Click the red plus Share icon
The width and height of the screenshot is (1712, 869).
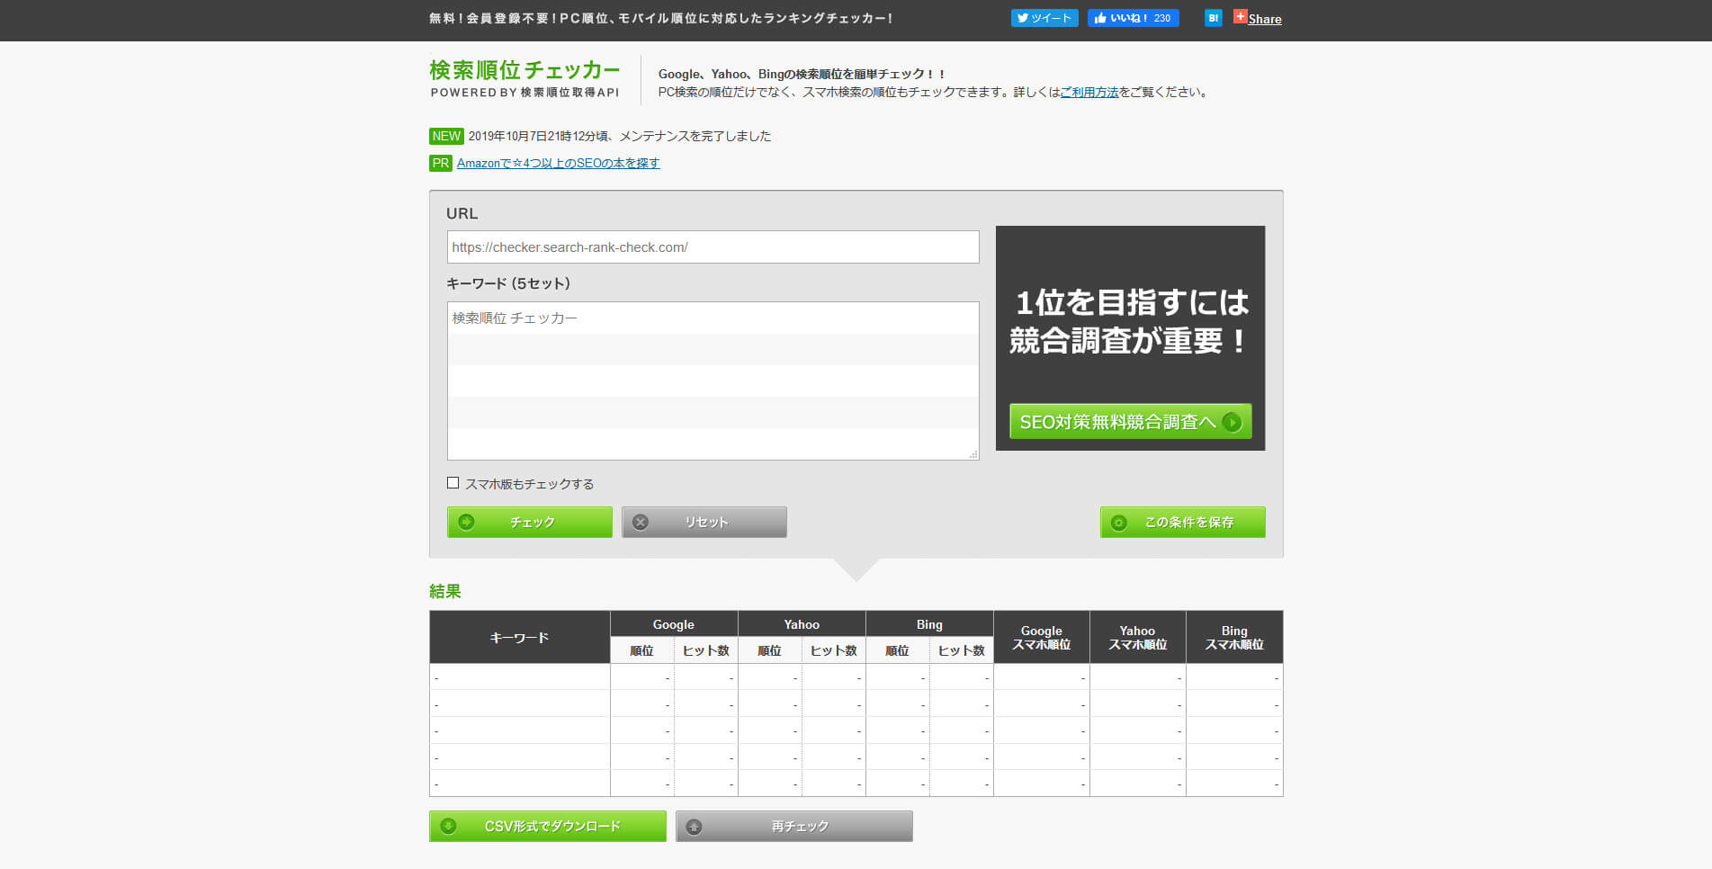(1240, 16)
